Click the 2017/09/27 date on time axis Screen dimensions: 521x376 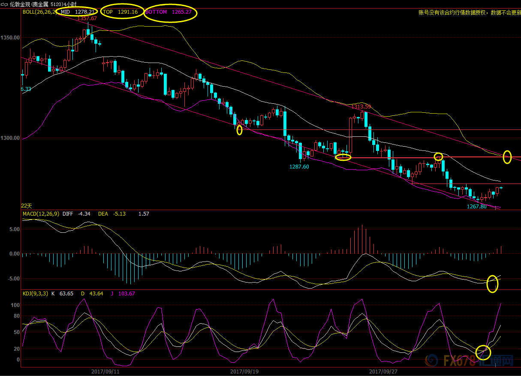(383, 371)
